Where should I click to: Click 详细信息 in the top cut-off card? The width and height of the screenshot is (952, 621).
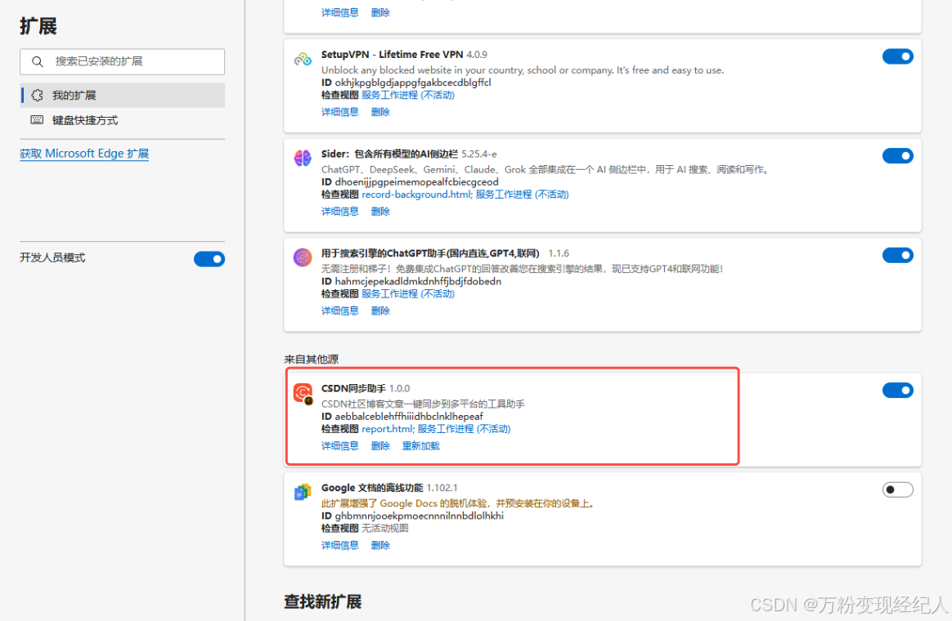click(340, 13)
